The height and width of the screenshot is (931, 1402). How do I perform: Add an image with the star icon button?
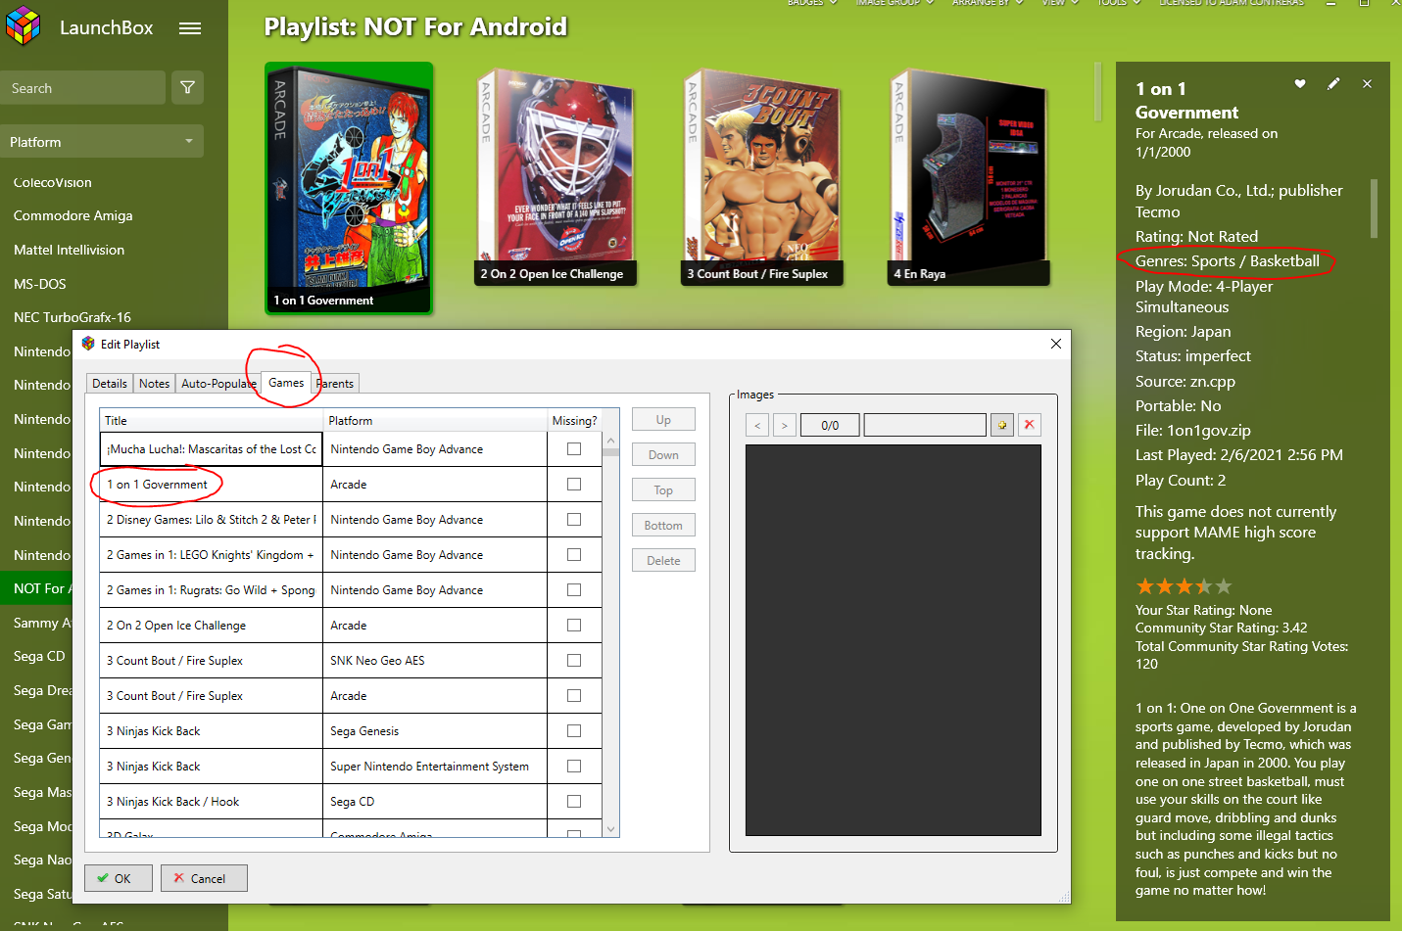pyautogui.click(x=1001, y=425)
